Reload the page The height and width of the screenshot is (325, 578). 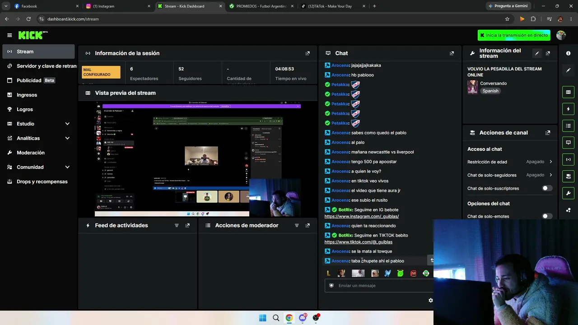click(x=28, y=19)
